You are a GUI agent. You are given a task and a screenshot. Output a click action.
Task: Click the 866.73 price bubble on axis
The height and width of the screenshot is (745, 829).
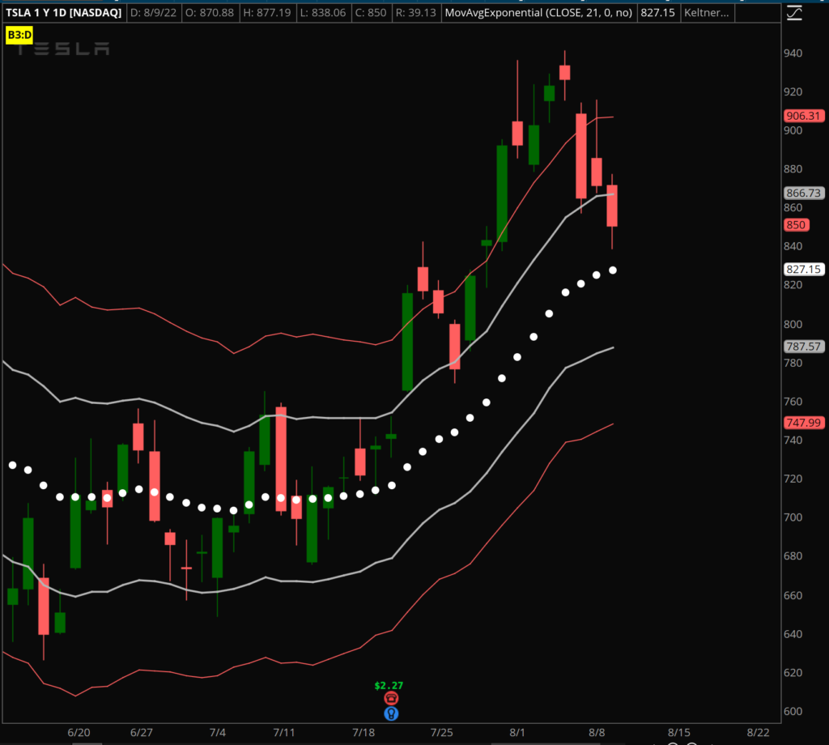click(x=804, y=193)
